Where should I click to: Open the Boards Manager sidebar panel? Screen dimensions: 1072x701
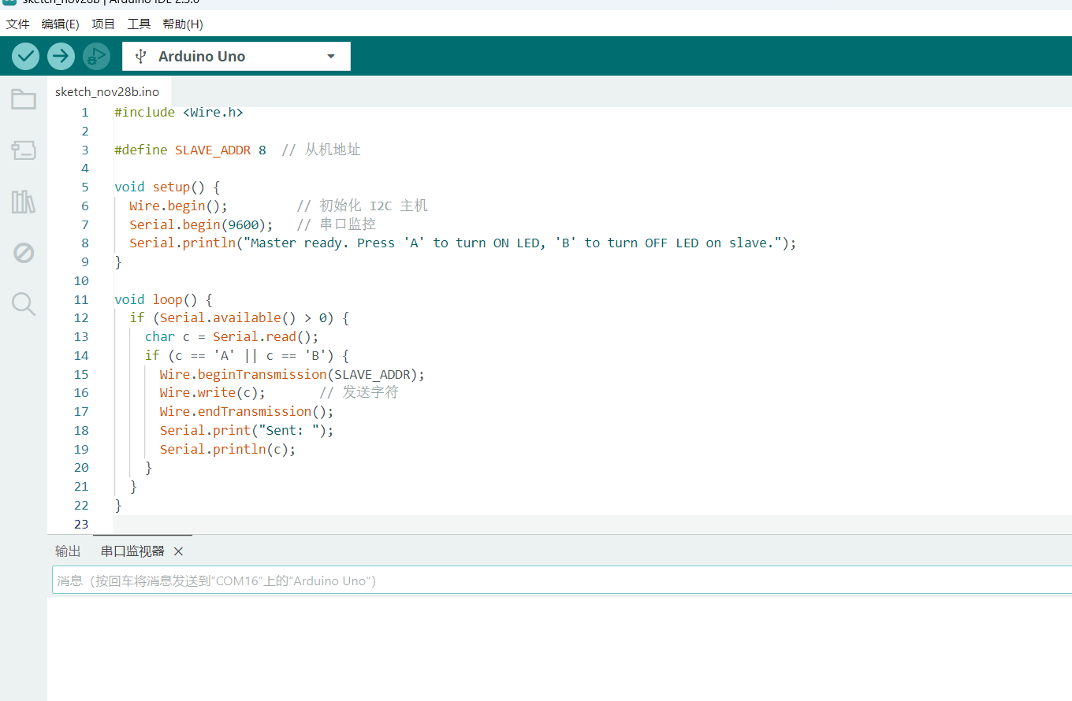(24, 150)
